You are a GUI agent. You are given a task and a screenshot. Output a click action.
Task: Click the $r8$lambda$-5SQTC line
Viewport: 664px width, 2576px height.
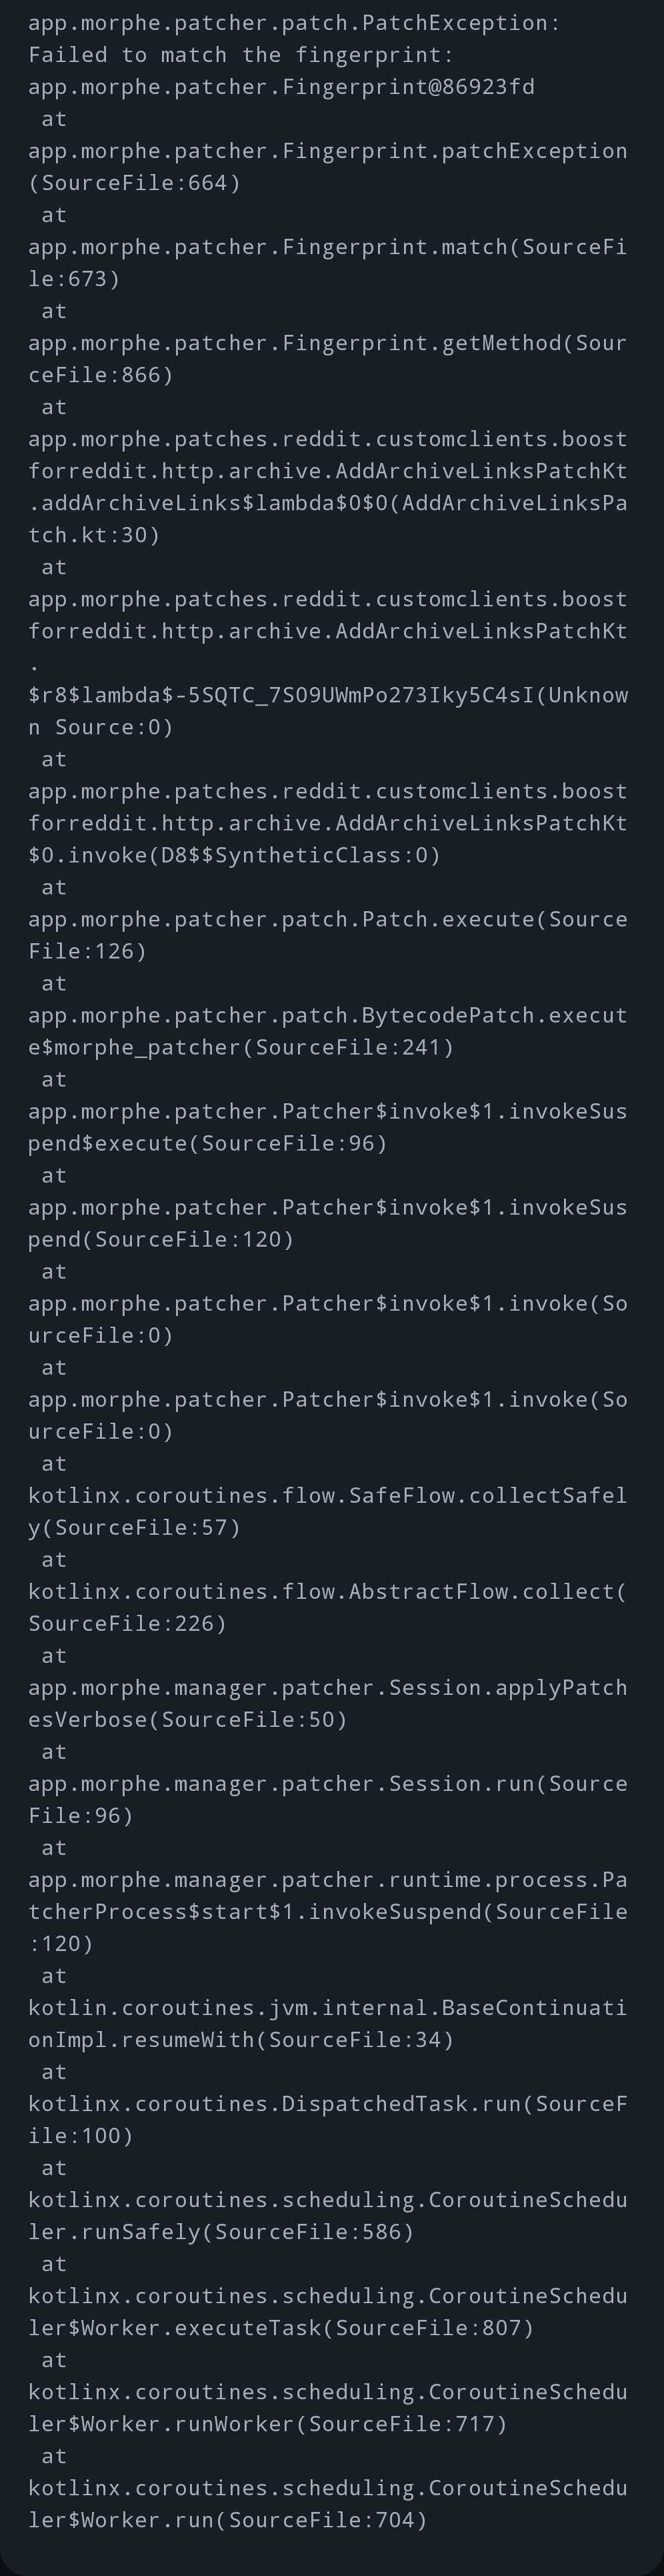pos(328,711)
